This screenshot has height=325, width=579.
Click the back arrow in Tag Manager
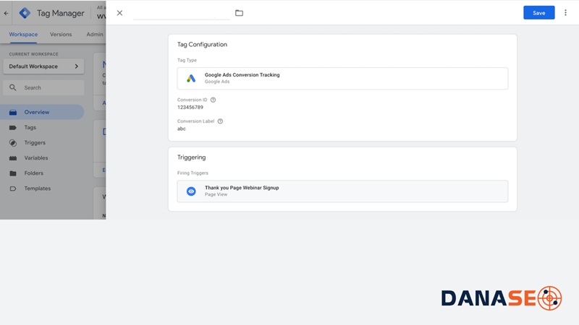click(x=7, y=13)
